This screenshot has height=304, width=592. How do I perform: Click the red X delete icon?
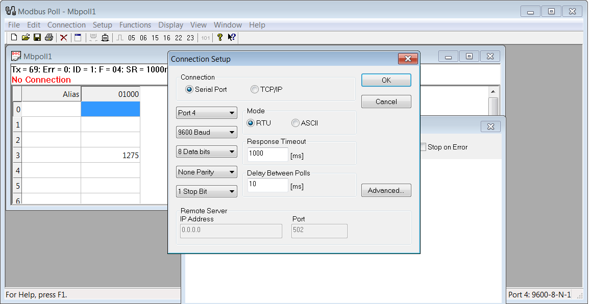pos(64,37)
